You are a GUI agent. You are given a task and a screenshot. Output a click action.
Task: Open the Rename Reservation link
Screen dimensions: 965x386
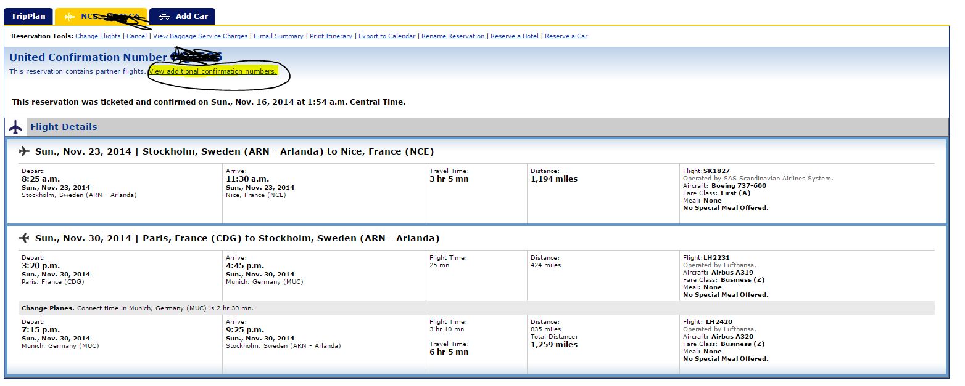point(453,36)
